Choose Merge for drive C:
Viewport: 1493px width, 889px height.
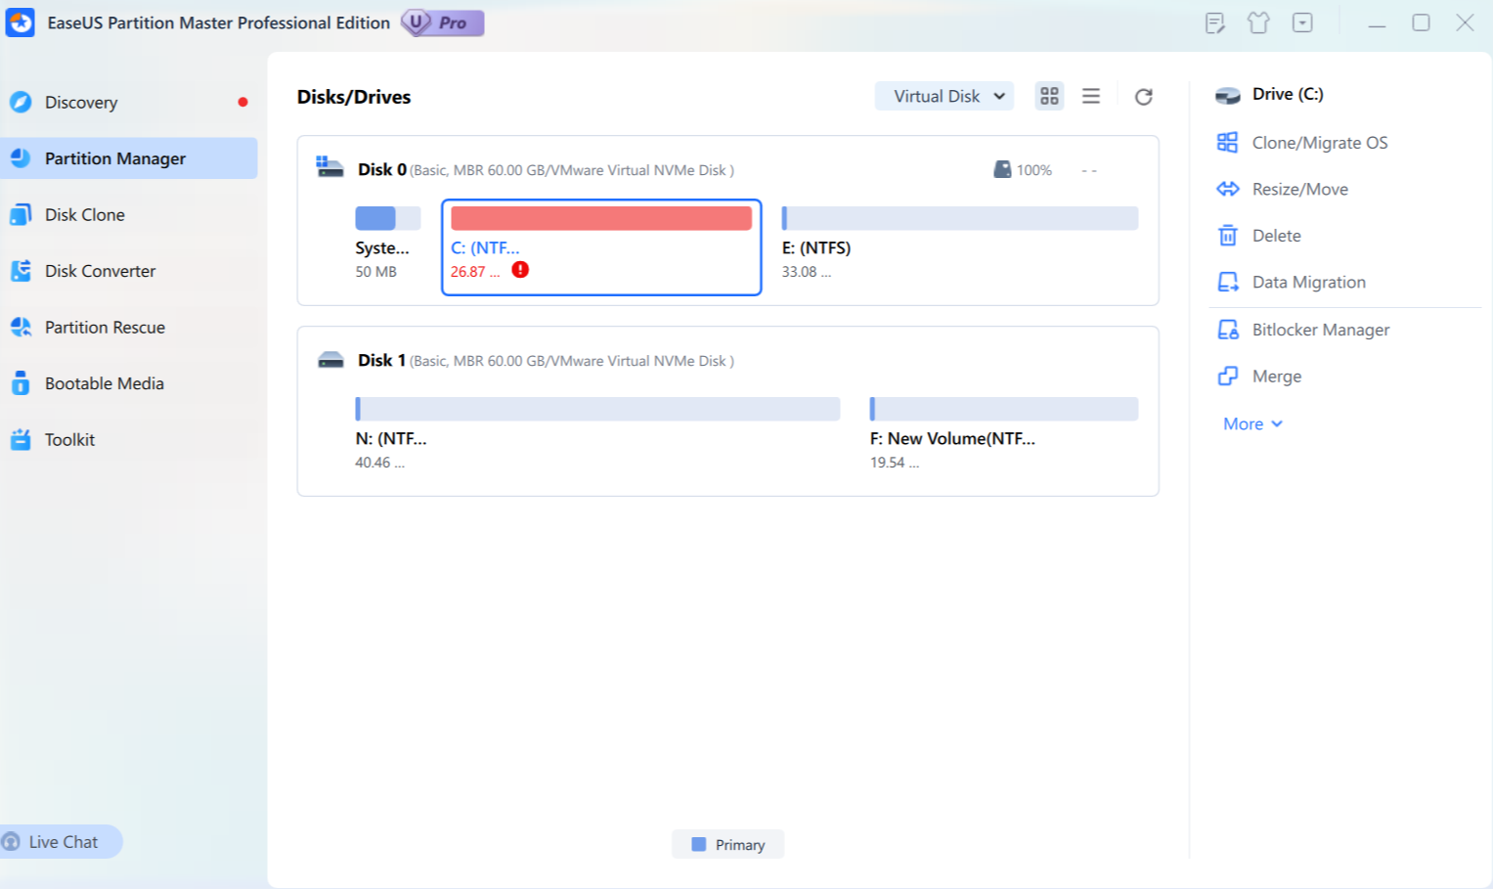(x=1276, y=377)
